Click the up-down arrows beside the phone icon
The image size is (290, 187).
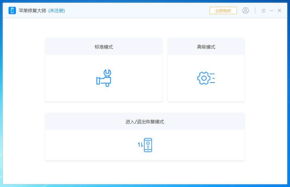pyautogui.click(x=140, y=145)
